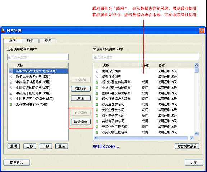The height and width of the screenshot is (172, 207).
Task: Switch to the 取词 tab
Action: pos(30,41)
